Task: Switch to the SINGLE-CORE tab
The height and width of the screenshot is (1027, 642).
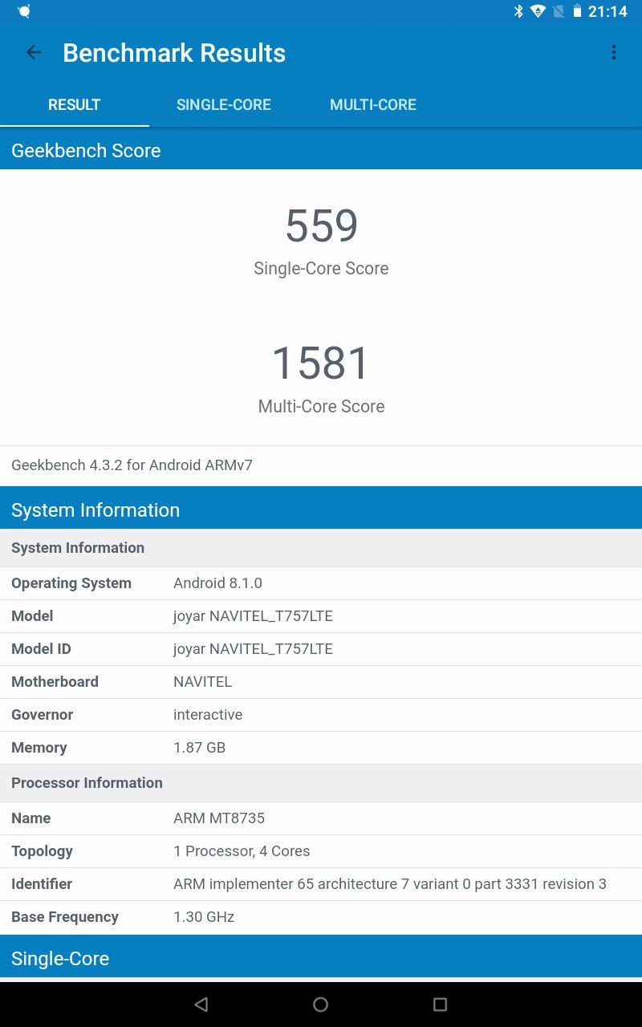Action: click(x=224, y=105)
